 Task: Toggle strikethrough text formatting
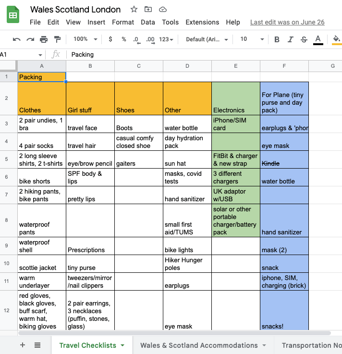point(304,39)
